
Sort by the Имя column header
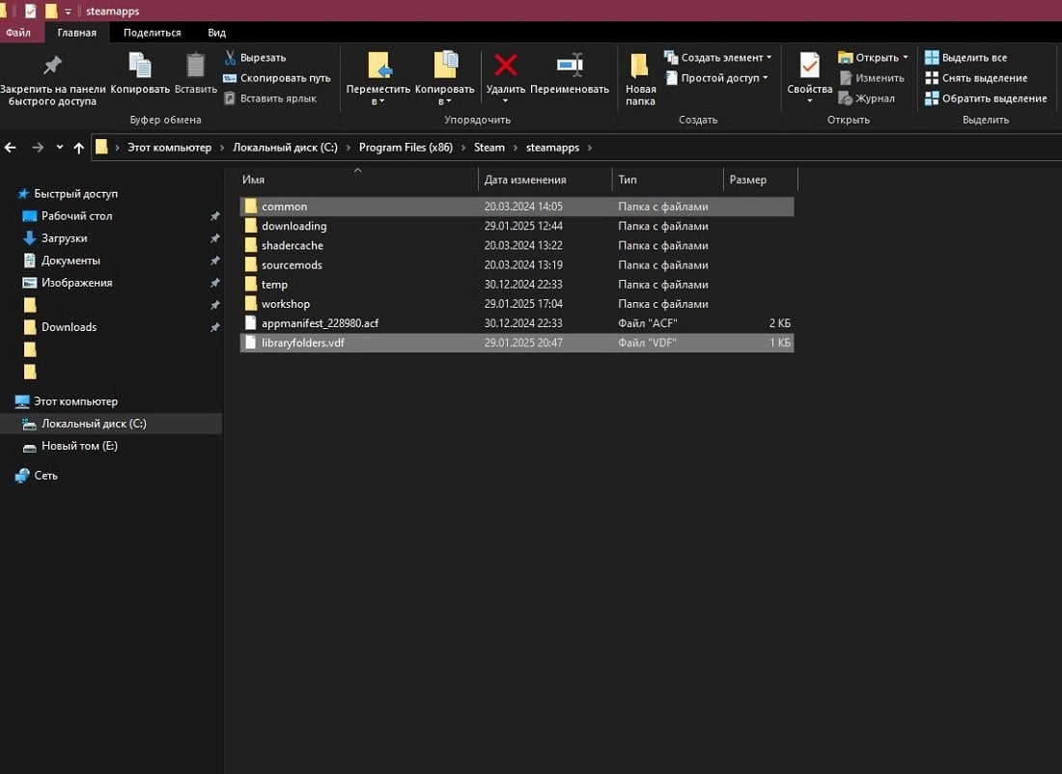tap(358, 180)
